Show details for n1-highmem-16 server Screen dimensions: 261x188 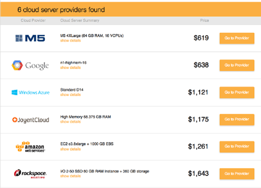click(x=70, y=67)
